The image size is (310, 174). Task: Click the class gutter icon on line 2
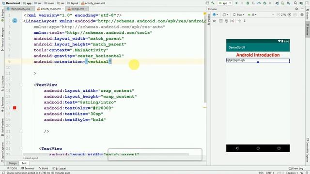tap(15, 21)
